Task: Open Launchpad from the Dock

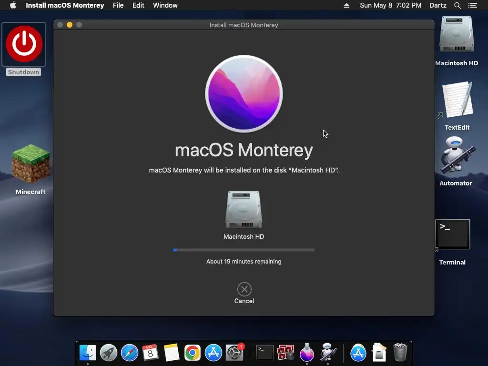Action: pos(108,353)
